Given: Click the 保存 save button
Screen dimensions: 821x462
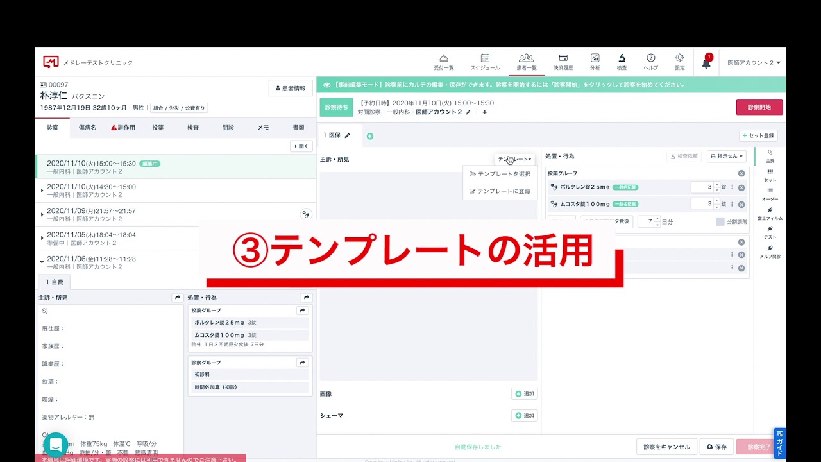Looking at the screenshot, I should [716, 447].
